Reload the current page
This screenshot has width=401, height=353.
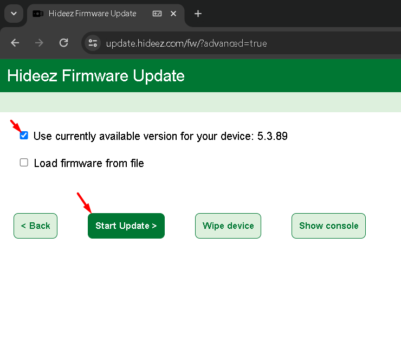63,43
